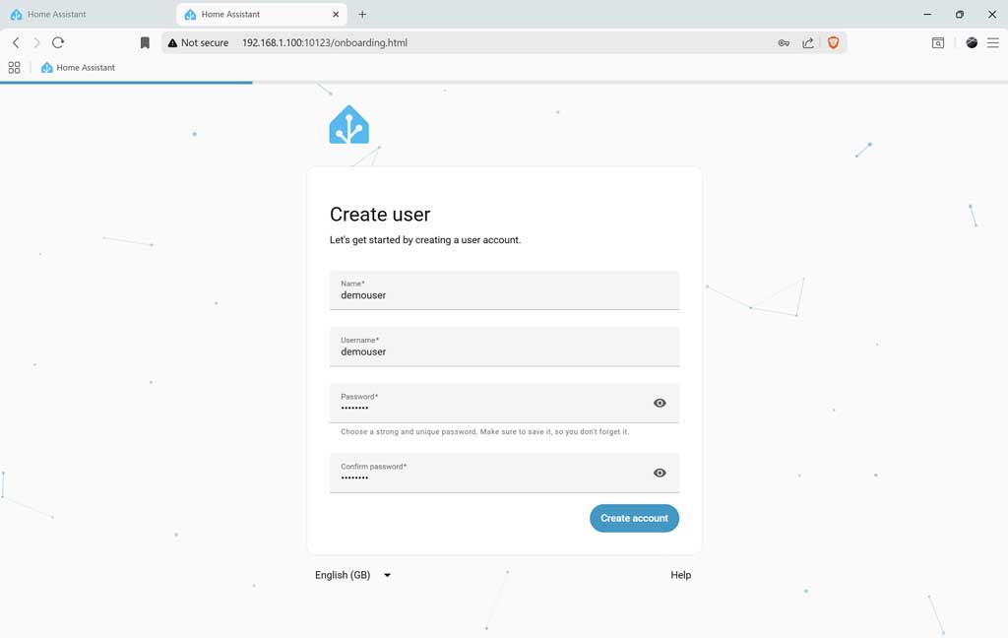The height and width of the screenshot is (638, 1008).
Task: Reveal the Confirm password field contents
Action: [x=660, y=473]
